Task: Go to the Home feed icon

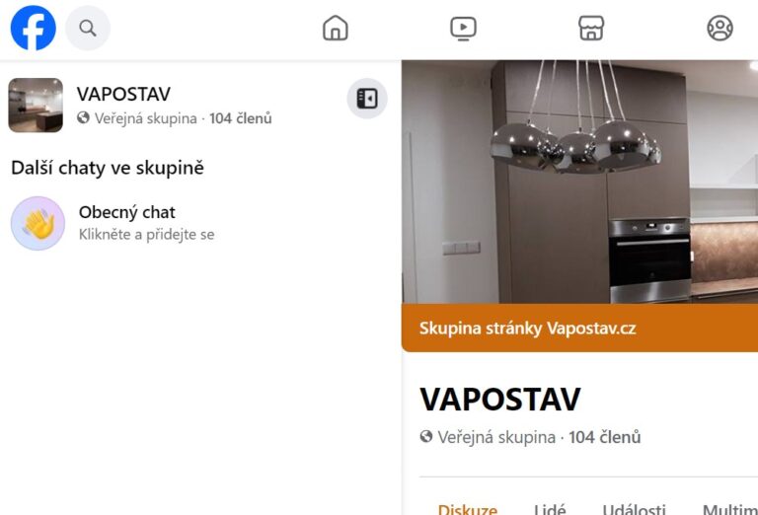Action: pos(335,28)
